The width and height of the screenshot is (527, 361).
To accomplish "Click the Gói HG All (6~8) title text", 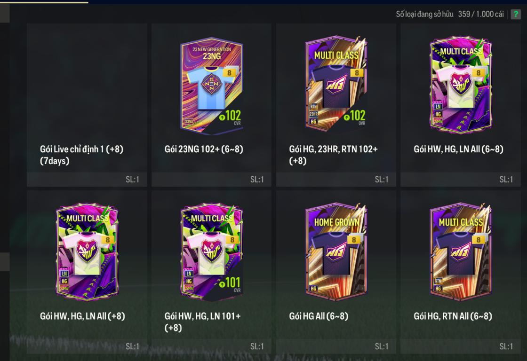I will pyautogui.click(x=319, y=316).
